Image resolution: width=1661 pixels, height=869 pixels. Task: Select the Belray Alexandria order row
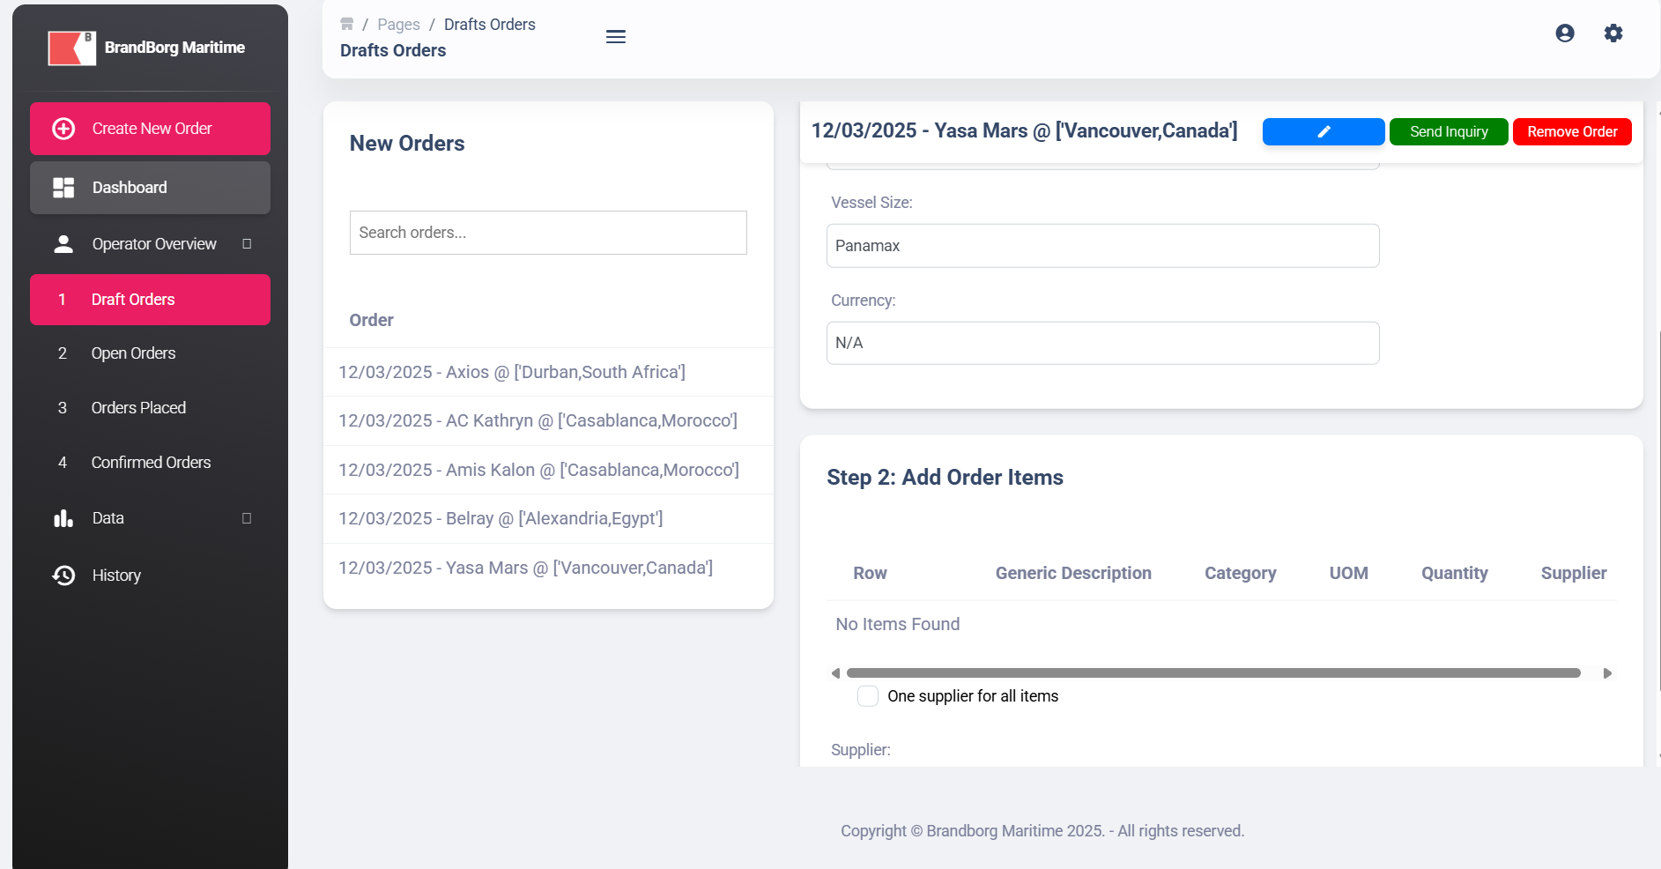coord(501,518)
